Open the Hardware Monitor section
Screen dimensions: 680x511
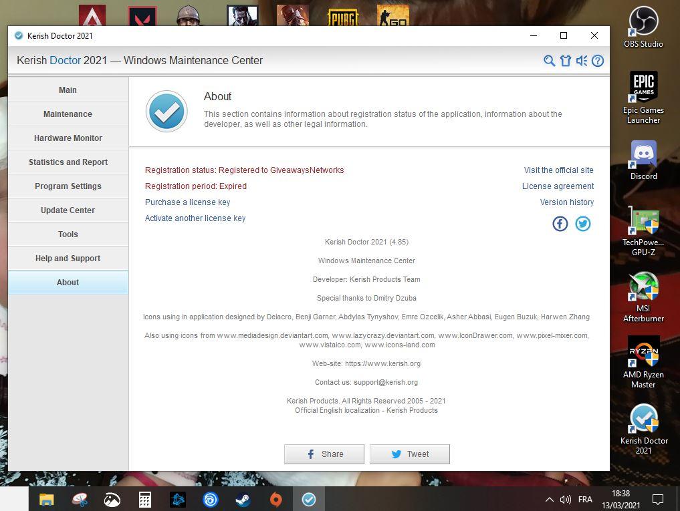[68, 138]
